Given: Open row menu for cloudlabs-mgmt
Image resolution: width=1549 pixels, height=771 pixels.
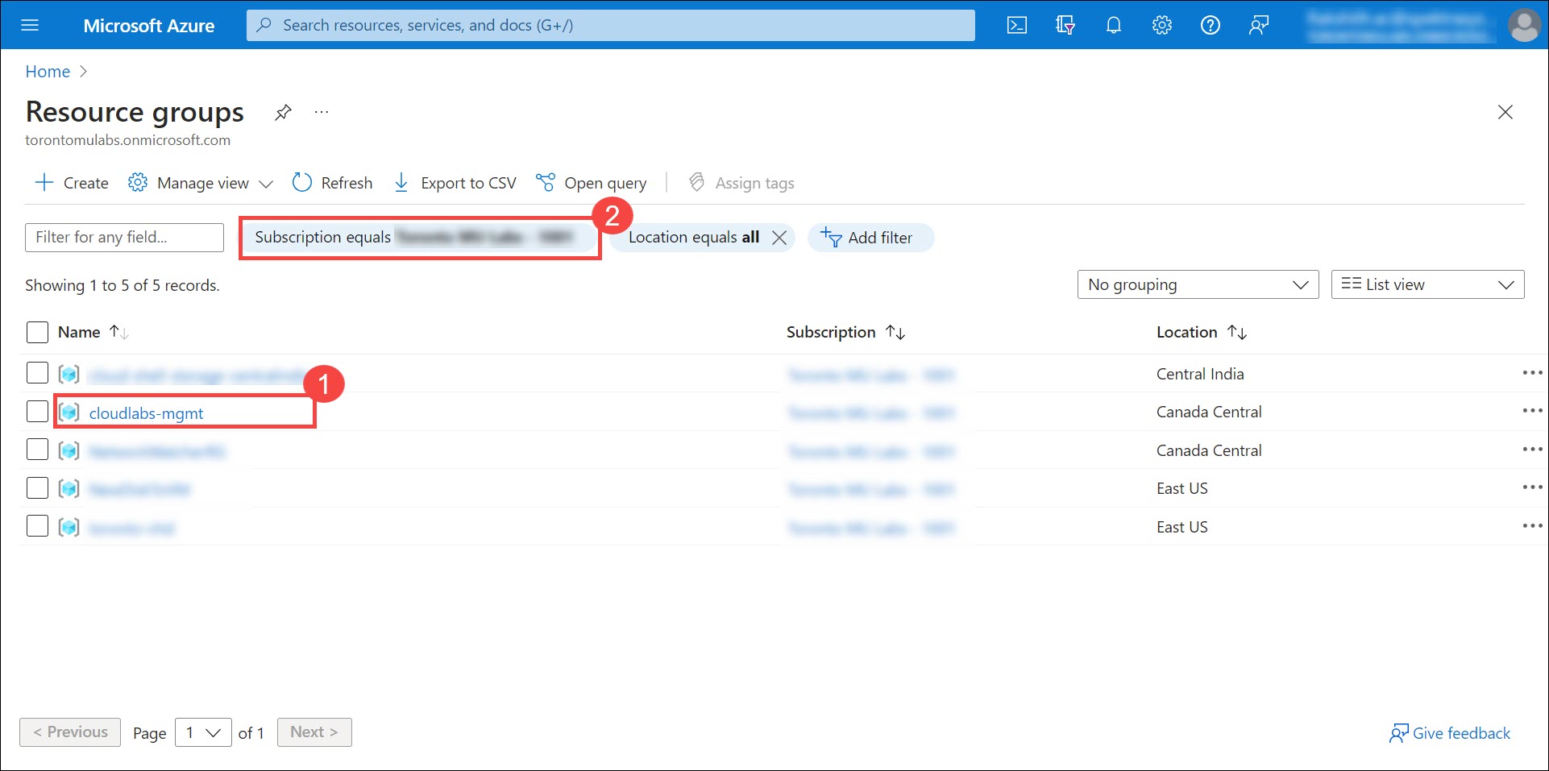Looking at the screenshot, I should (1531, 411).
